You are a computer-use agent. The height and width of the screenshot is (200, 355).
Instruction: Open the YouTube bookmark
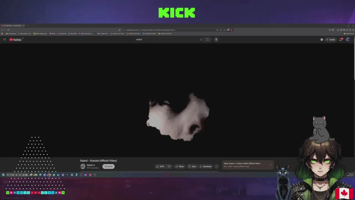[x=62, y=34]
